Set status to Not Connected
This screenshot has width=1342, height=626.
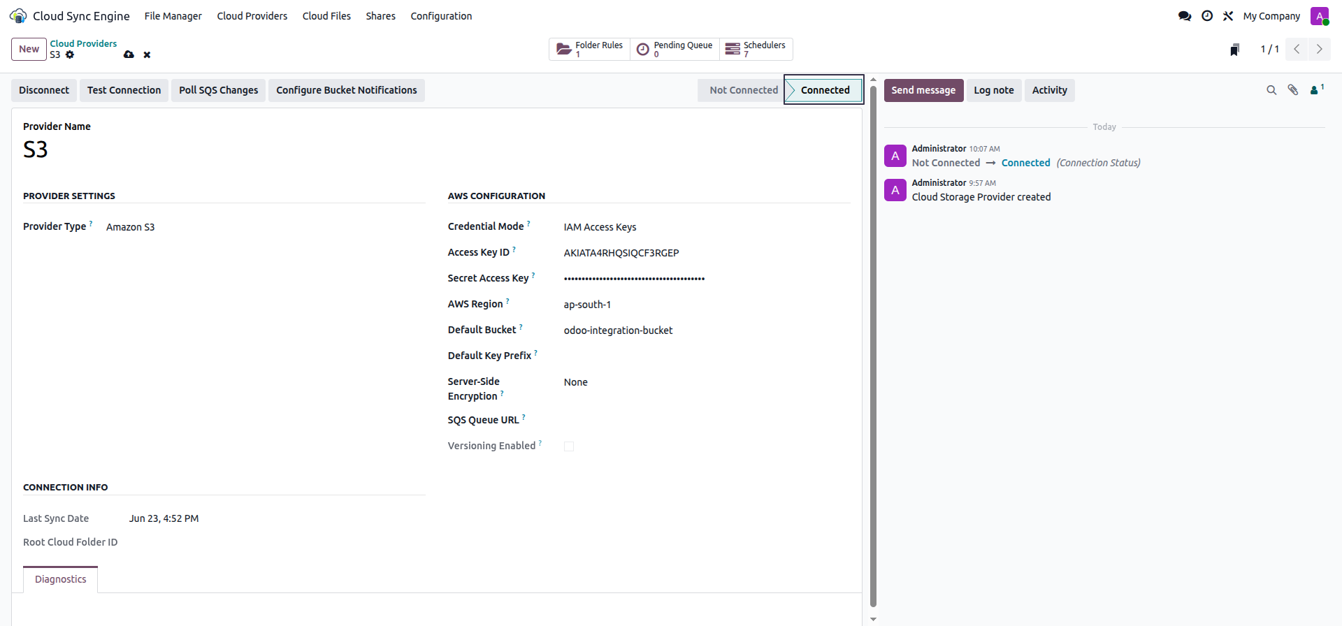point(743,90)
